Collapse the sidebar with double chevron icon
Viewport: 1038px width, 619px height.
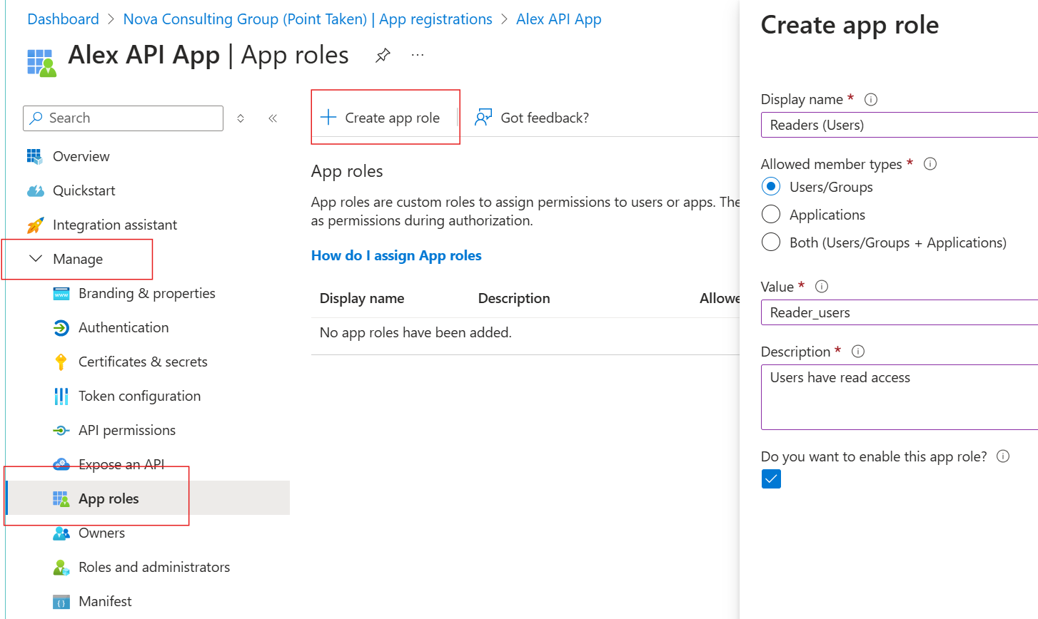(x=273, y=118)
